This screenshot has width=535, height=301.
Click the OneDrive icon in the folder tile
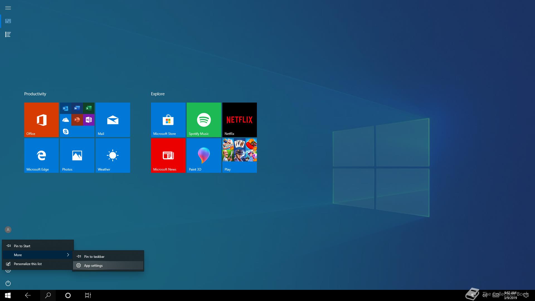(x=65, y=120)
